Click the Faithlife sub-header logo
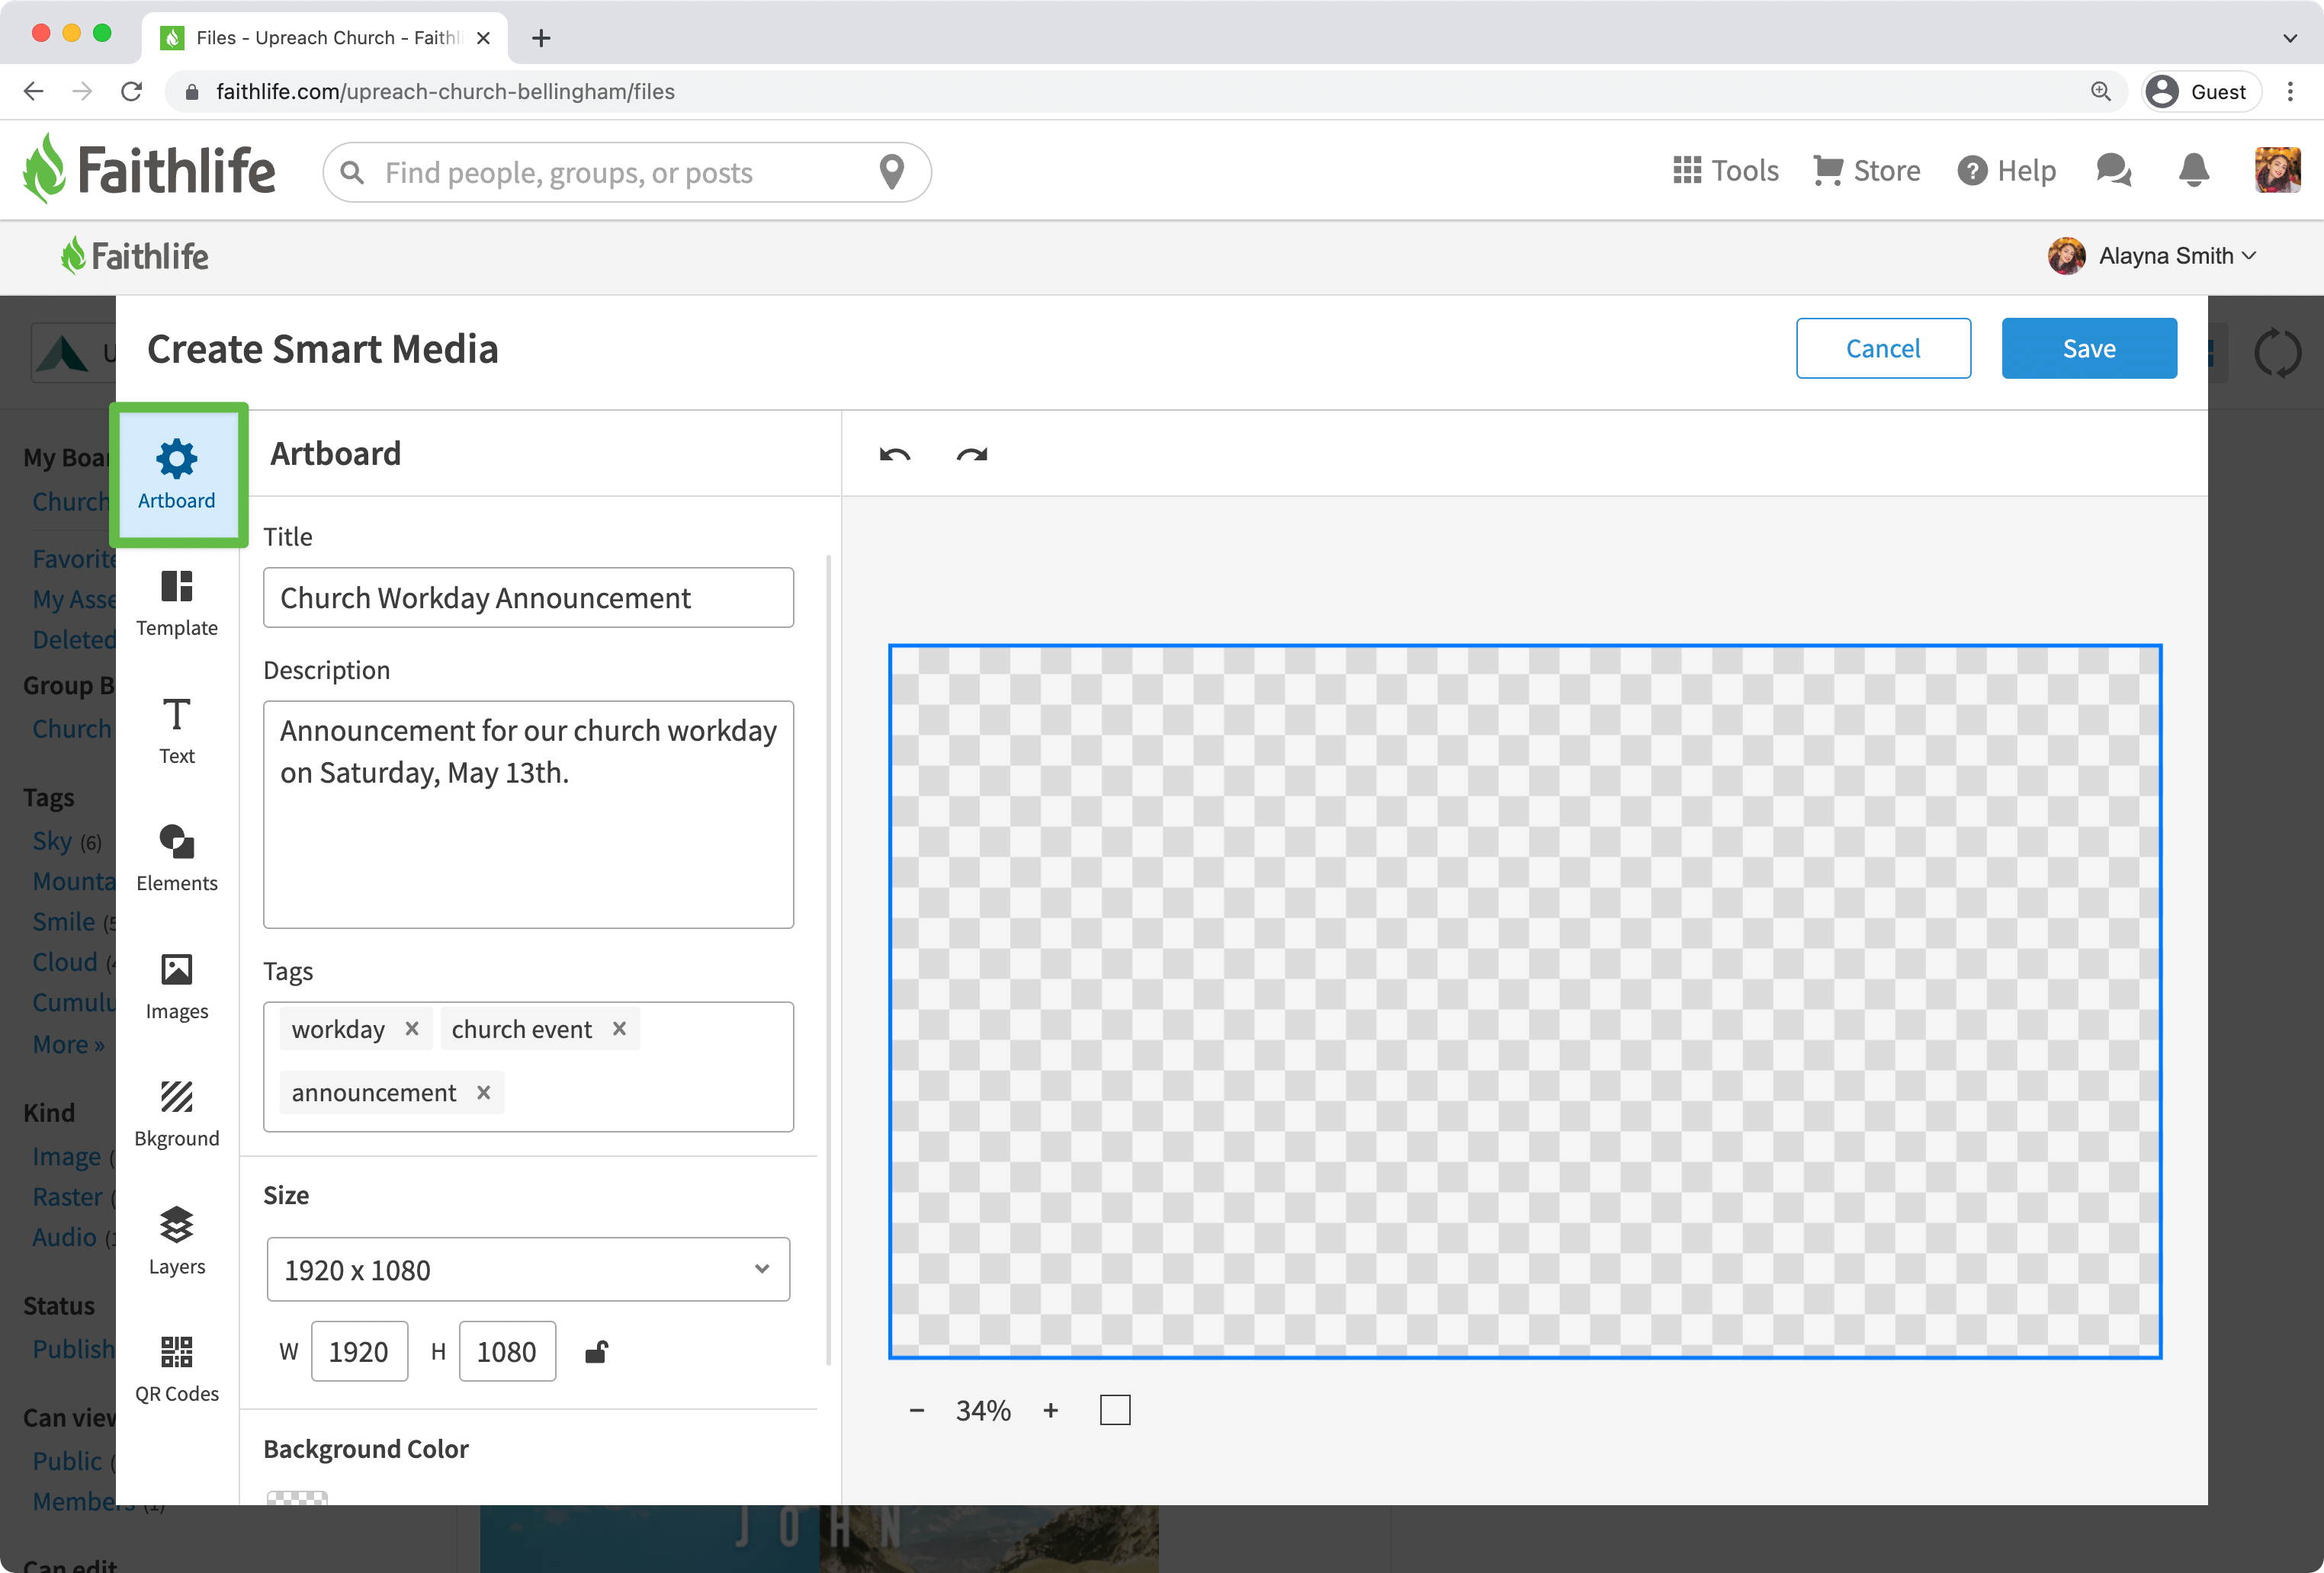Viewport: 2324px width, 1573px height. tap(134, 256)
